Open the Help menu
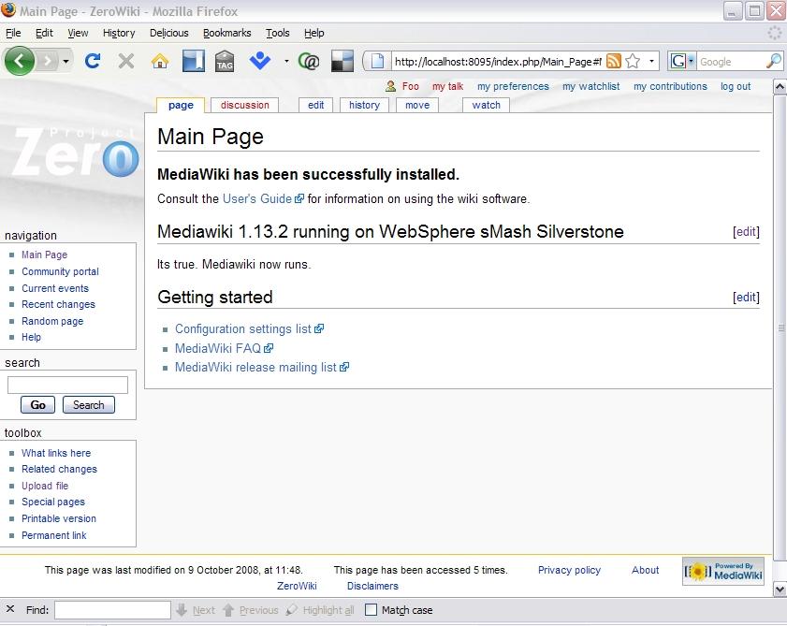The image size is (787, 626). (x=314, y=33)
